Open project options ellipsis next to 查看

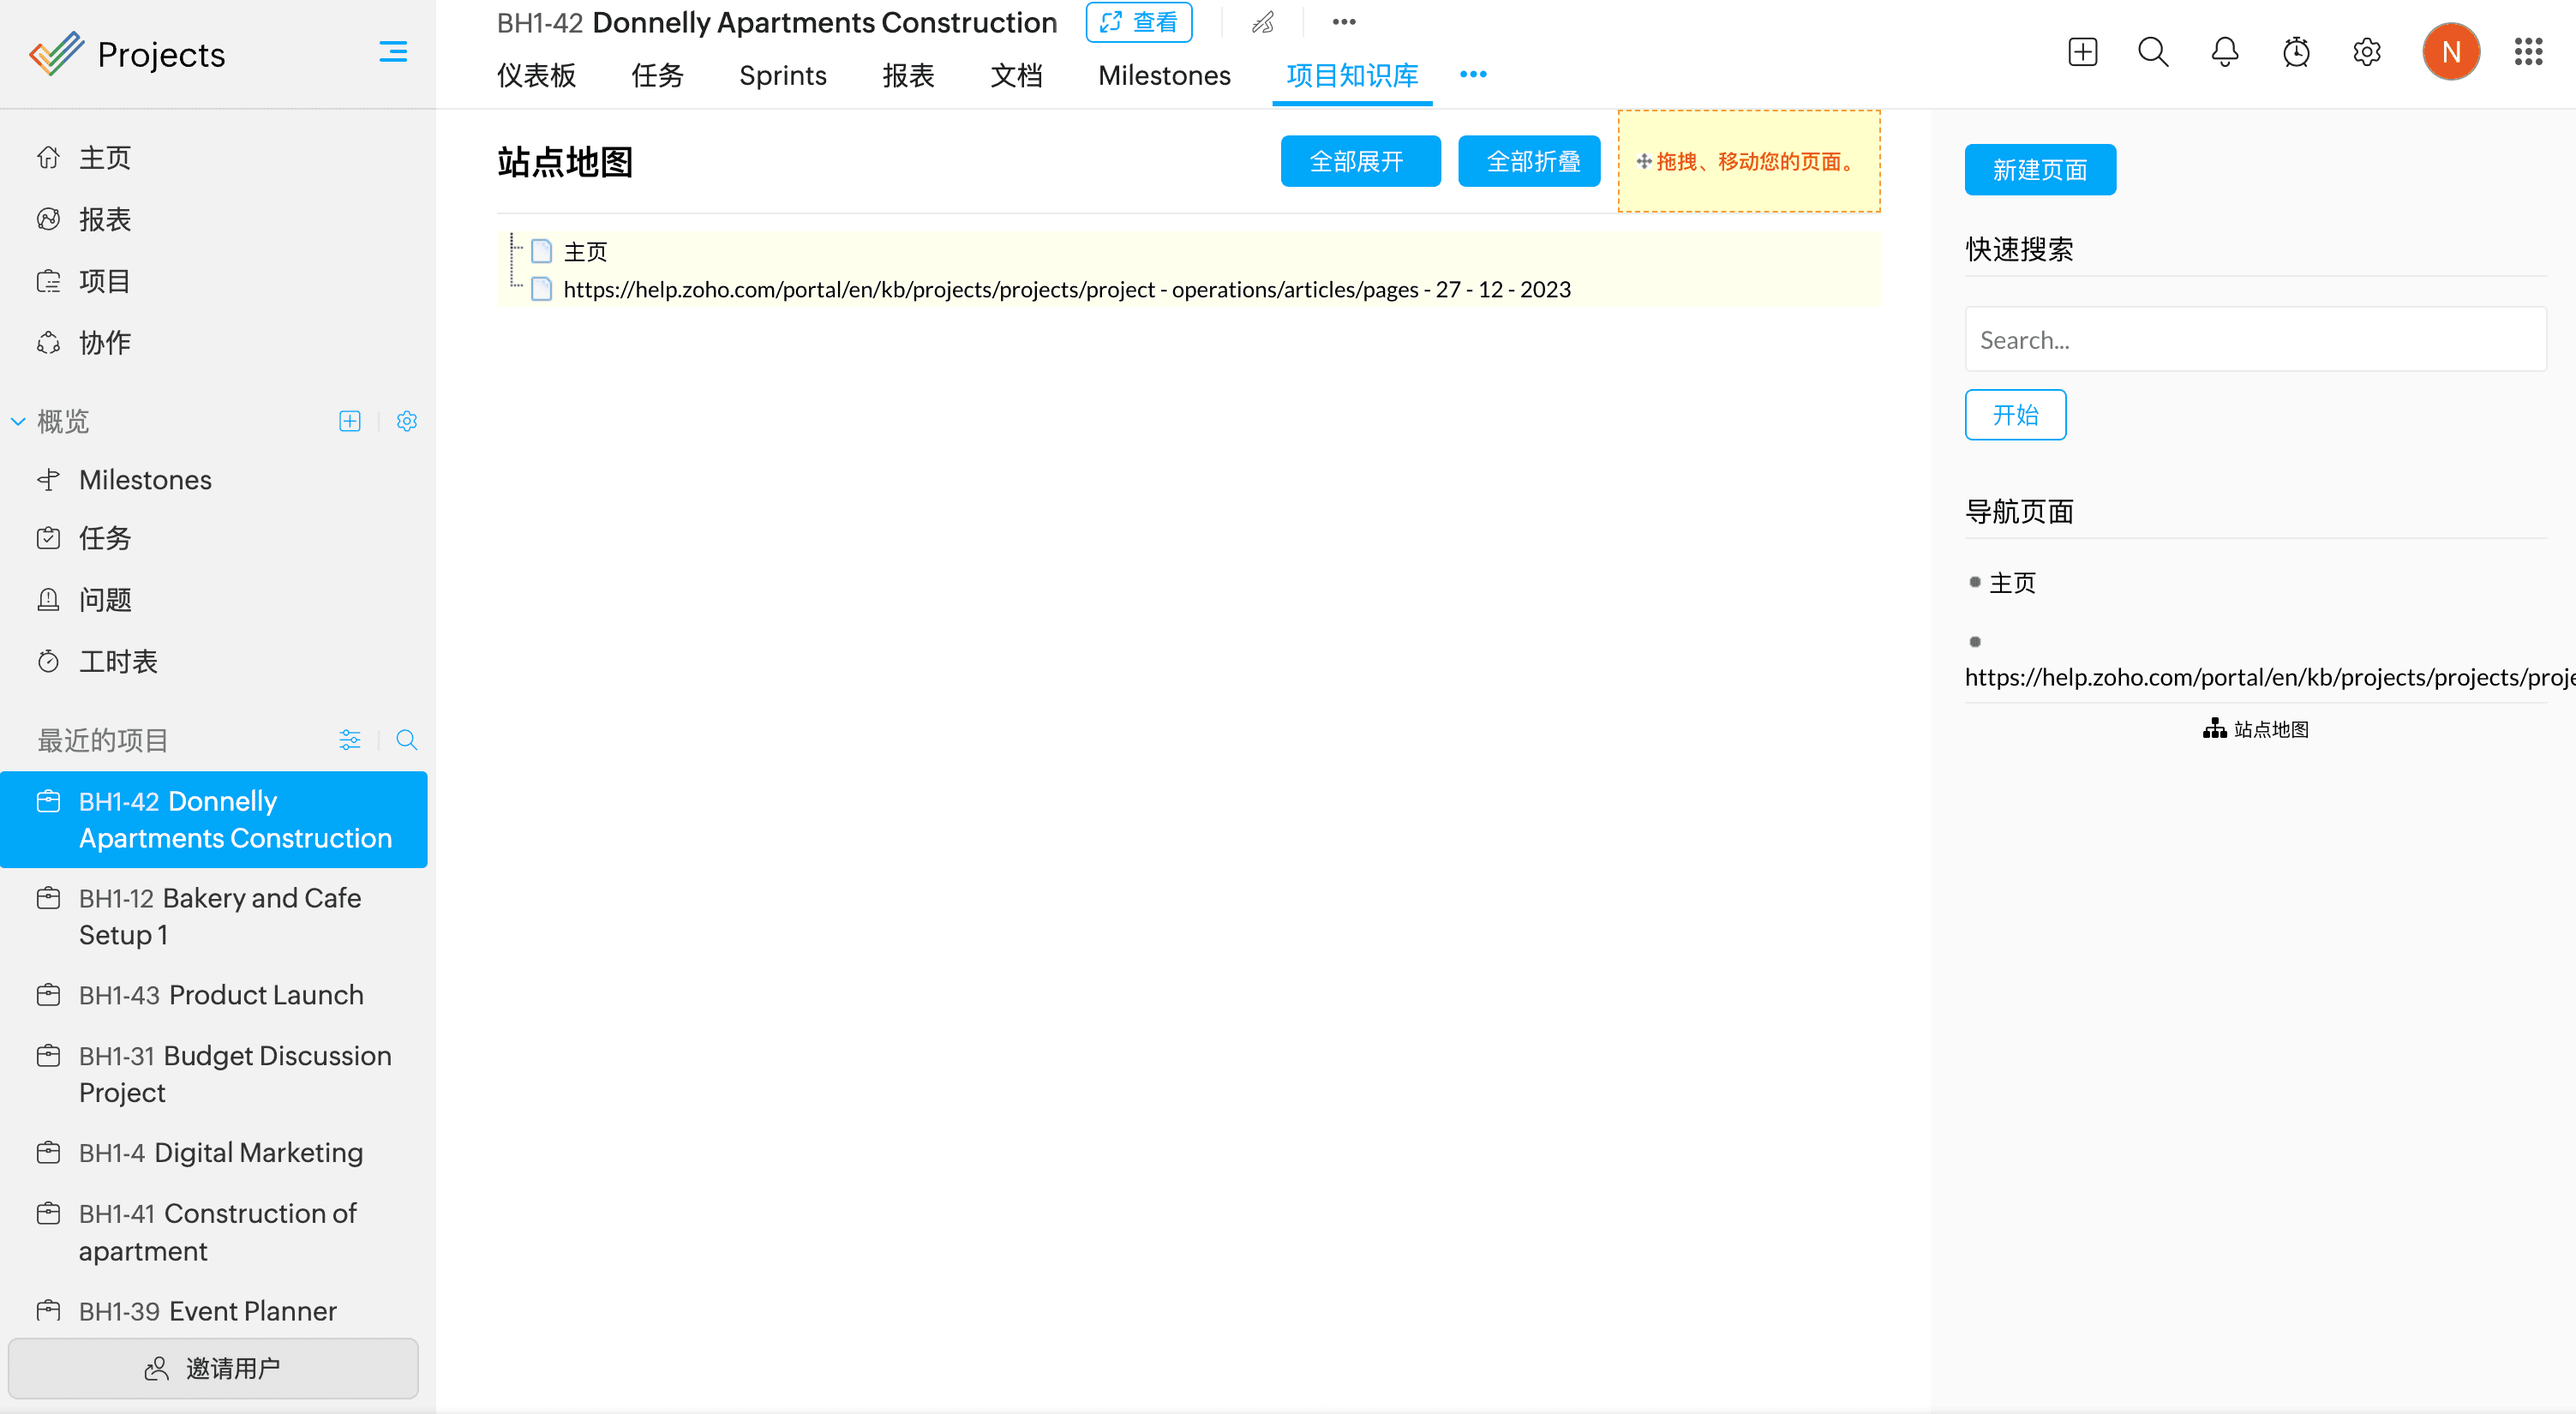pos(1344,22)
